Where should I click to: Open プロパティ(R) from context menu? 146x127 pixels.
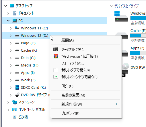pos(86,113)
